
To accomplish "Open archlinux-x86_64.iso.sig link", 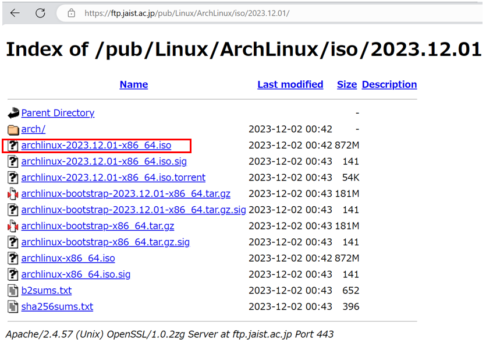I will [76, 274].
